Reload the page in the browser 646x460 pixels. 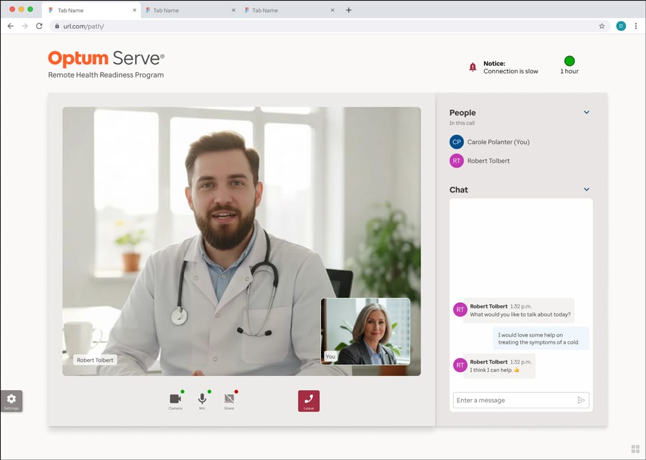coord(39,26)
